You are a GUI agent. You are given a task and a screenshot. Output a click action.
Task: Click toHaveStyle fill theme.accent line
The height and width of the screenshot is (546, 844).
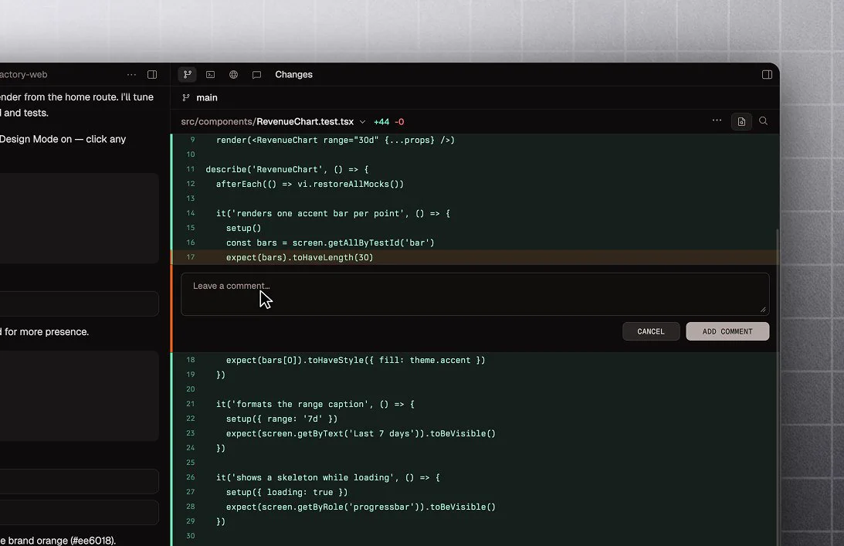(355, 360)
